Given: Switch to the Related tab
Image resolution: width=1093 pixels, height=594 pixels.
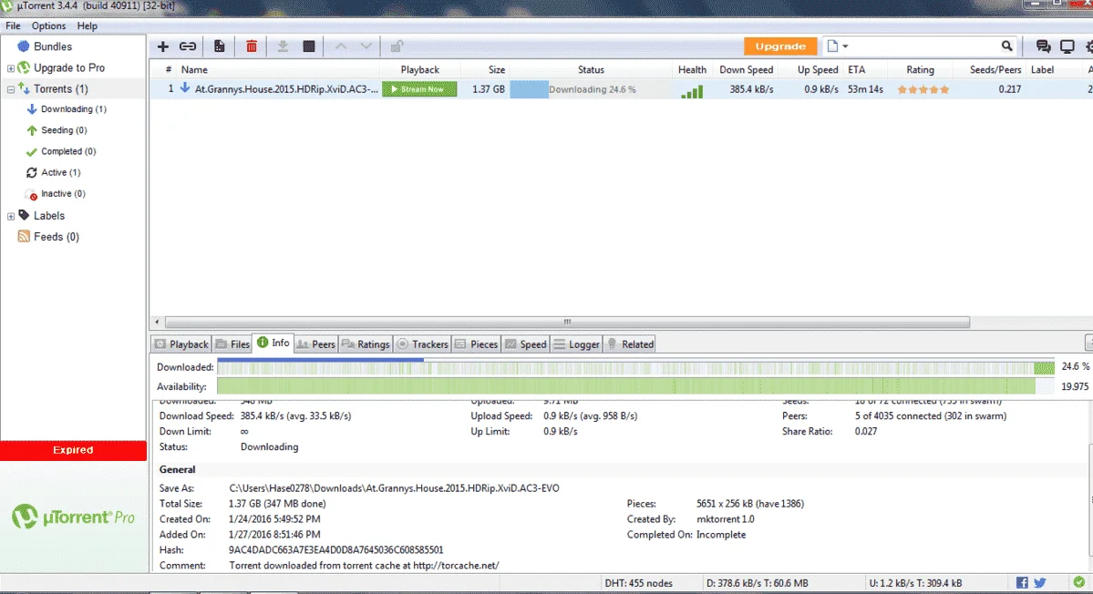Looking at the screenshot, I should click(629, 344).
